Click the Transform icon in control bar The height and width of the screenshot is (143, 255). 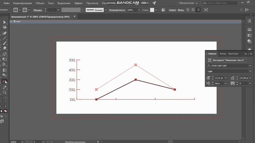click(206, 10)
